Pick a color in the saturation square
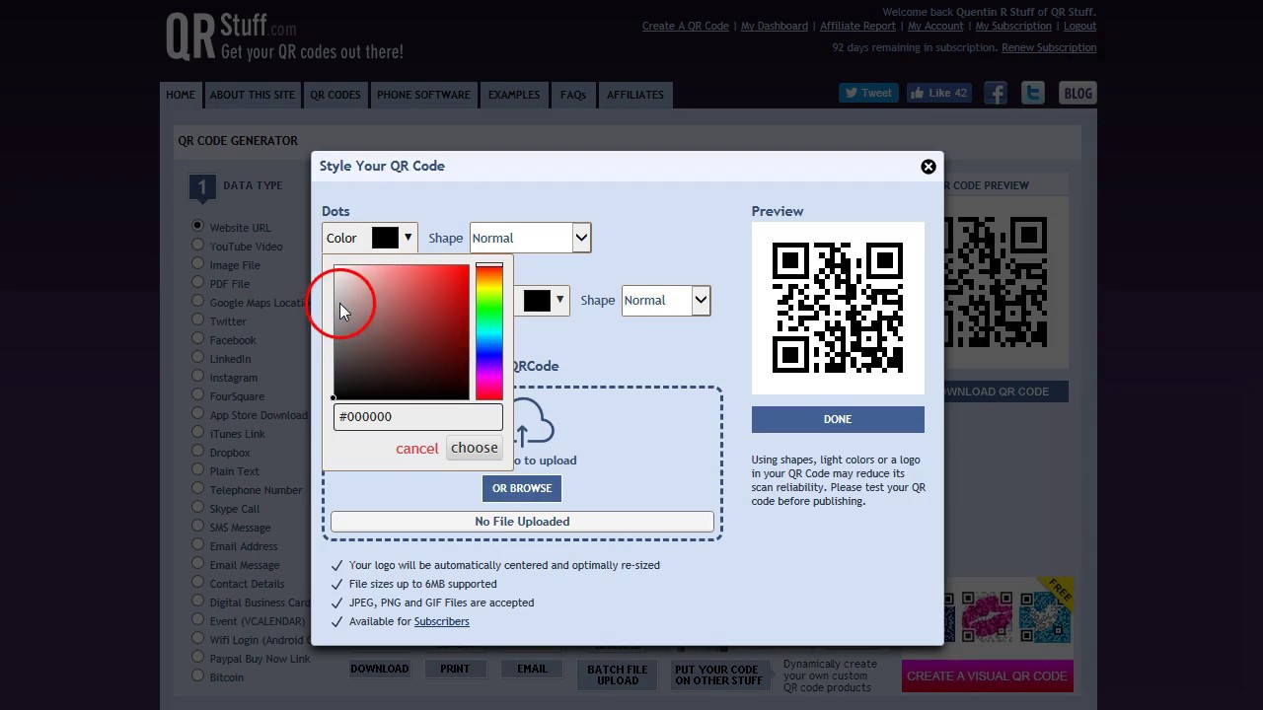The width and height of the screenshot is (1263, 710). click(401, 331)
